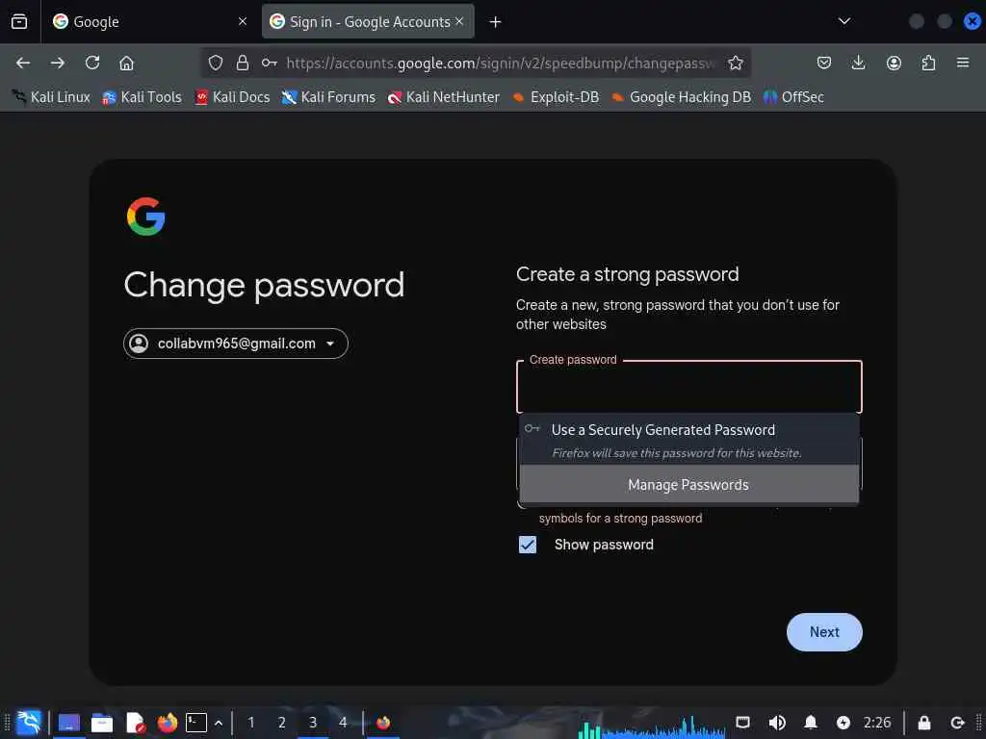Open terminal emulator from taskbar

(196, 723)
